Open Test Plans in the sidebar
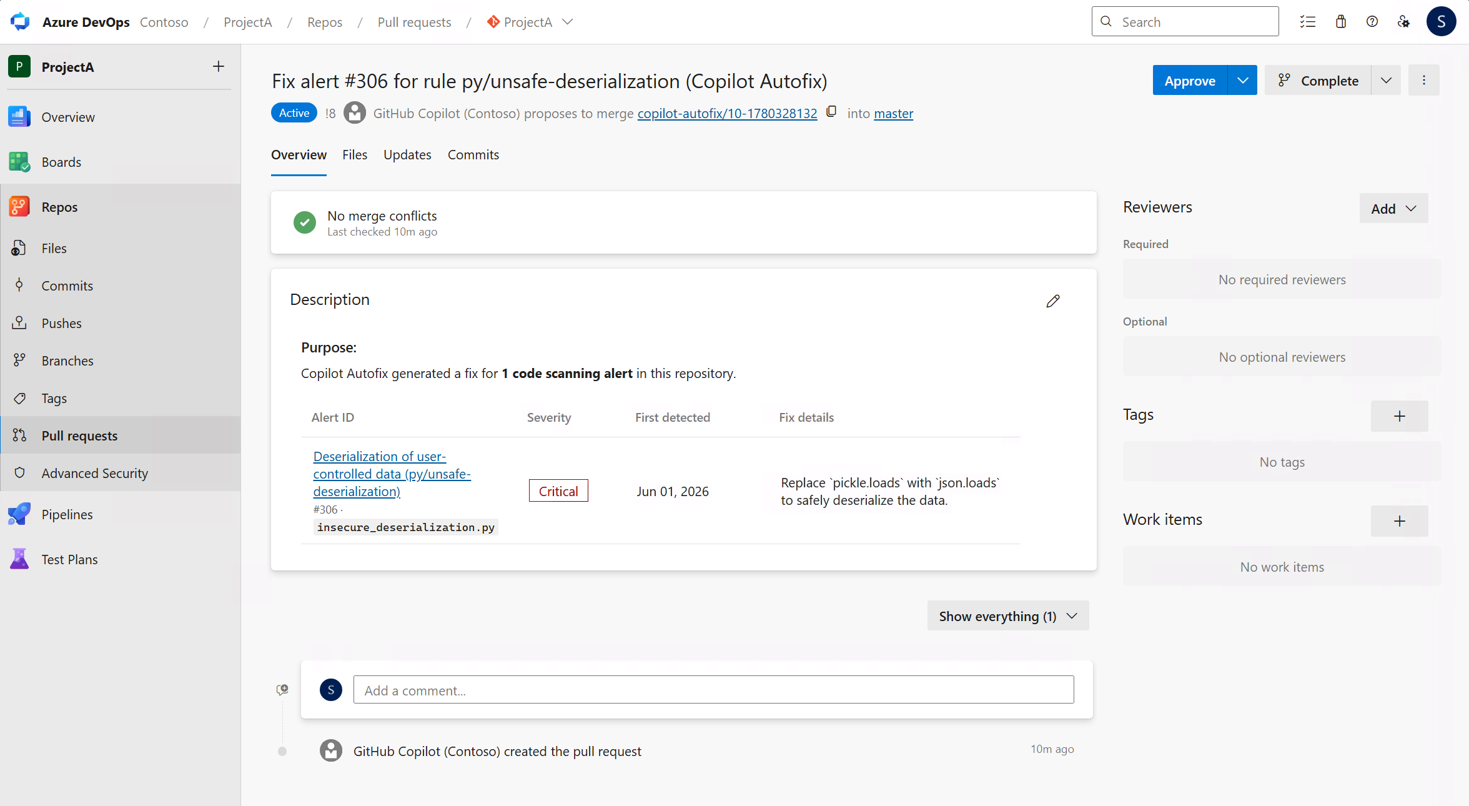This screenshot has width=1469, height=806. point(121,559)
